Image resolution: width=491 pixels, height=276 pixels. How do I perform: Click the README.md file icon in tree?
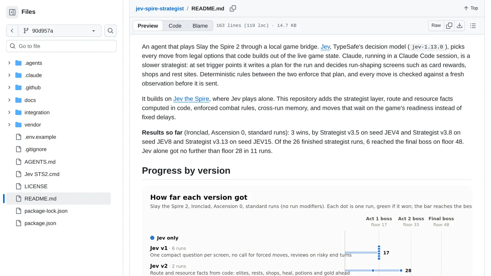click(x=18, y=199)
